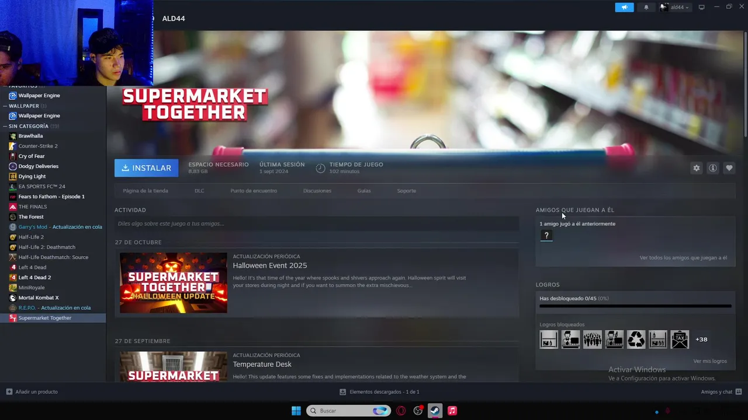This screenshot has height=420, width=748.
Task: Click the add product plus icon
Action: (9, 392)
